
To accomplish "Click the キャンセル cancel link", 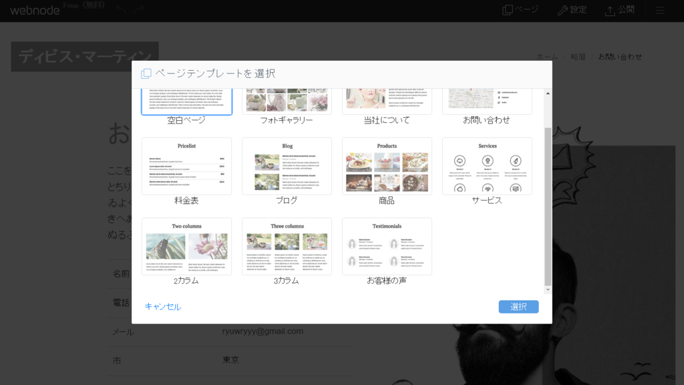I will (163, 306).
